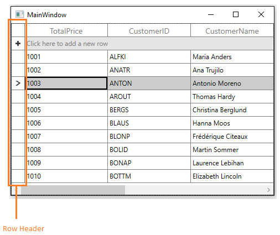Select the cell with value 1005
Image resolution: width=280 pixels, height=235 pixels.
[x=66, y=110]
